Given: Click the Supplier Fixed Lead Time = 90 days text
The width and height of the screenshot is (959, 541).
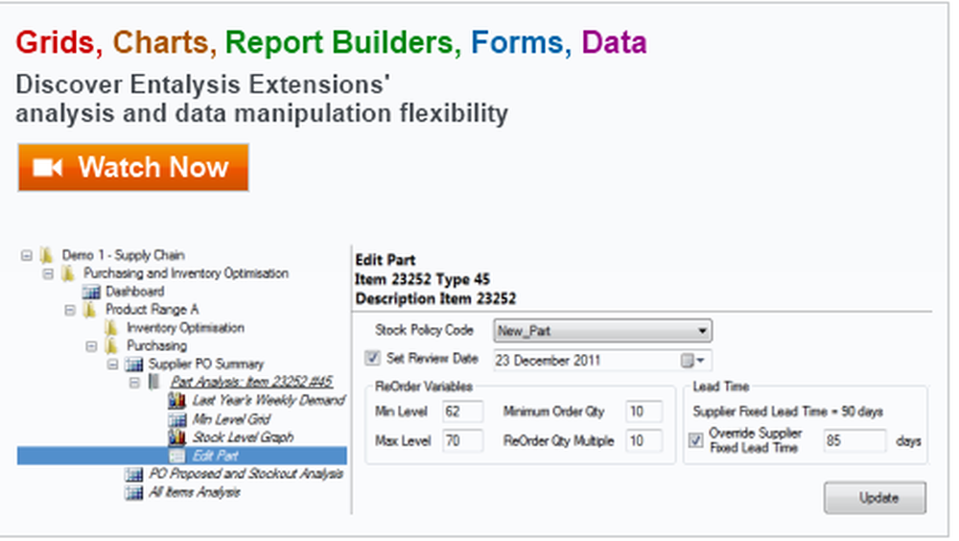Looking at the screenshot, I should coord(787,412).
